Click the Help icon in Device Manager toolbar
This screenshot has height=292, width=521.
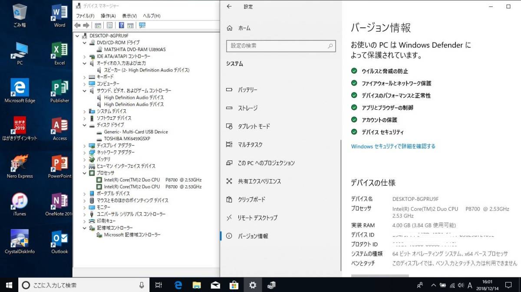pyautogui.click(x=122, y=25)
